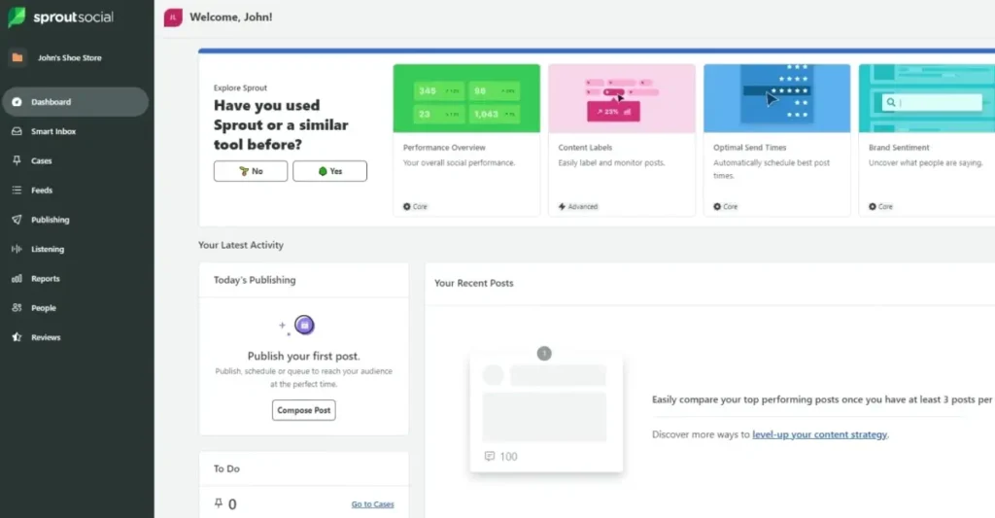Click the Publishing paper plane icon

tap(17, 220)
